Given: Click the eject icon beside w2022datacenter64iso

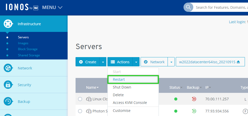Looking at the screenshot, I should tap(238, 62).
